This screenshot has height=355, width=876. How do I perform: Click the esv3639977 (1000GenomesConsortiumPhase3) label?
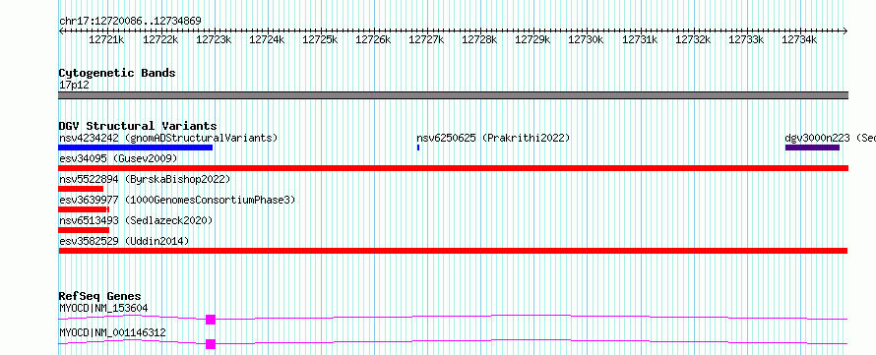coord(177,200)
